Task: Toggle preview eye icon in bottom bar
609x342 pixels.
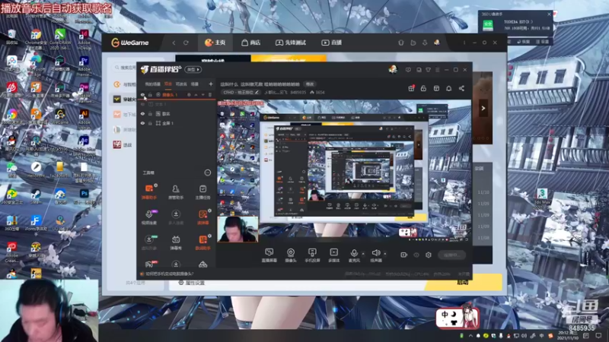Action: coord(416,255)
